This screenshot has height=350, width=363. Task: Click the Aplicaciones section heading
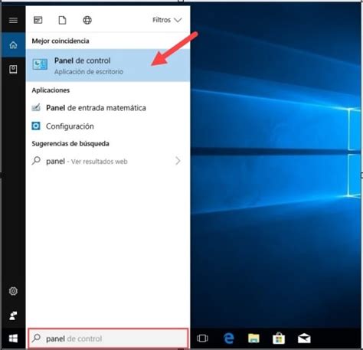(x=51, y=90)
